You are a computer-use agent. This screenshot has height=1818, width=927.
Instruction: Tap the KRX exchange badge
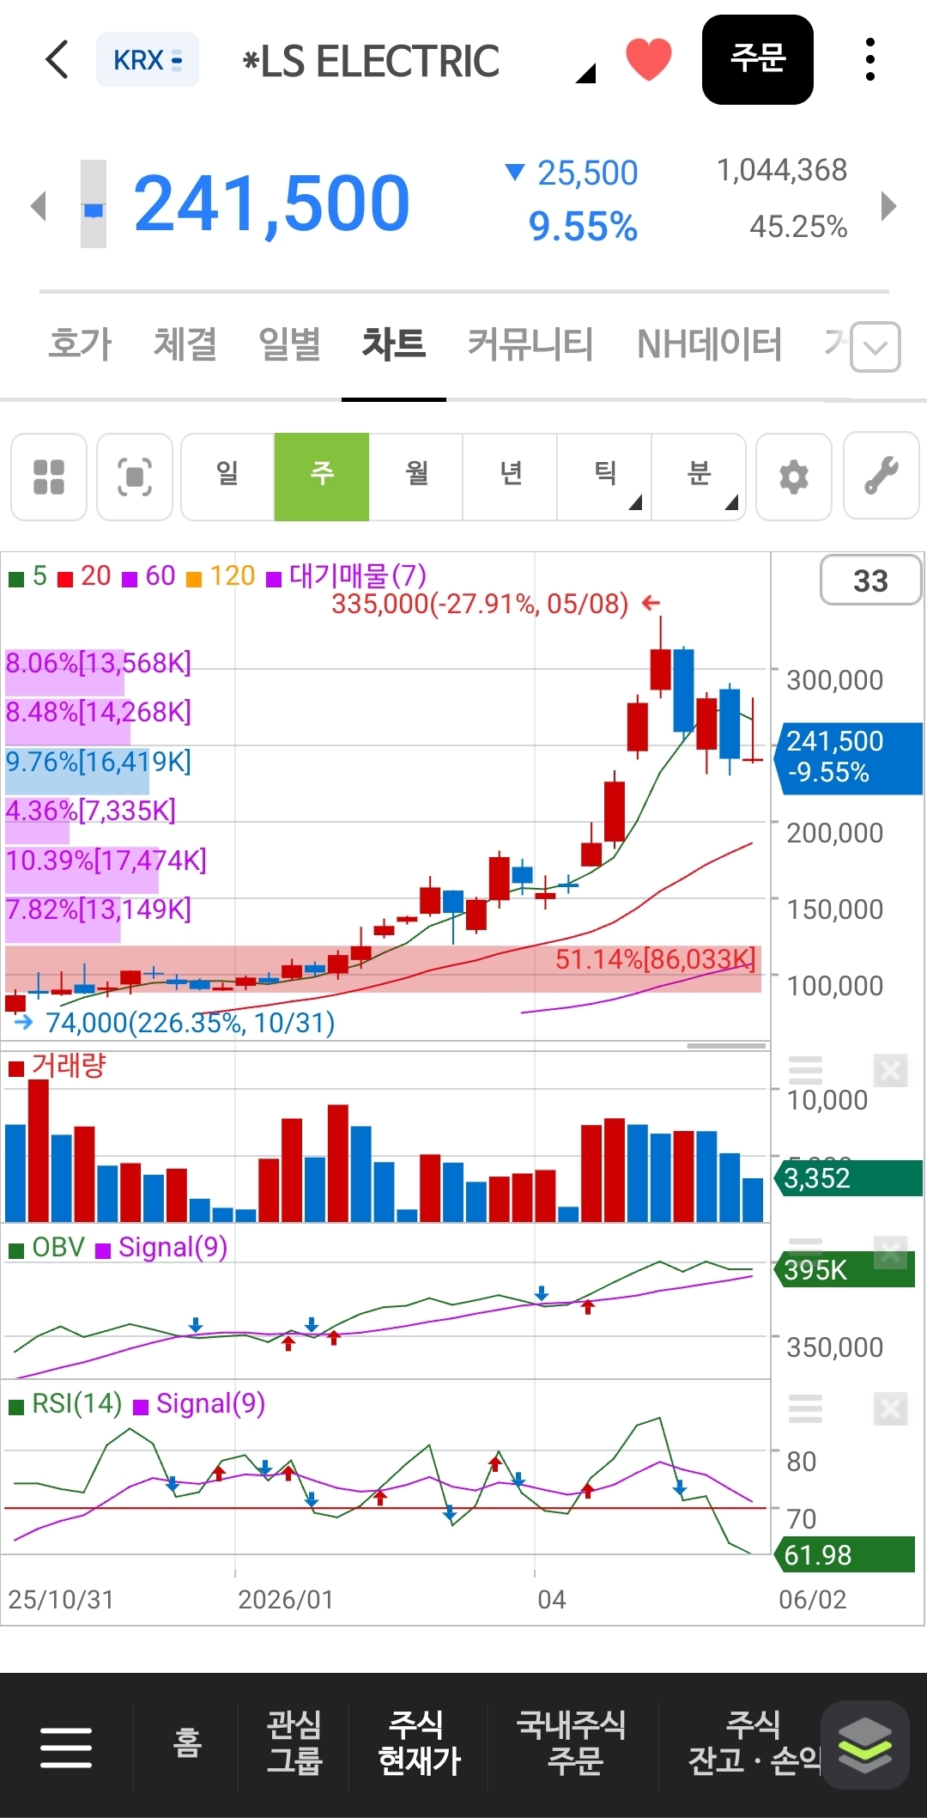click(148, 60)
